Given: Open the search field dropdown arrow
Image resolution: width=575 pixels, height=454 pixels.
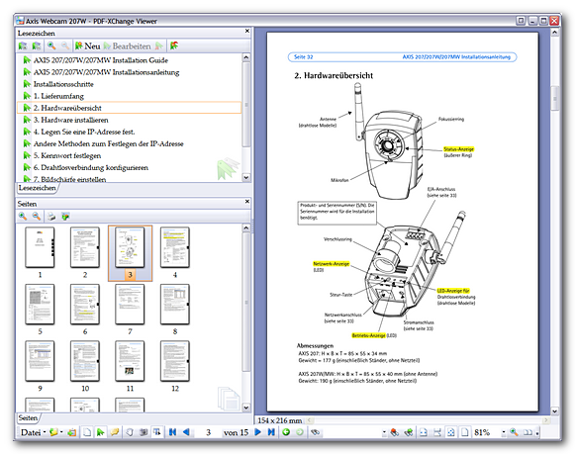Looking at the screenshot, I should pyautogui.click(x=384, y=433).
